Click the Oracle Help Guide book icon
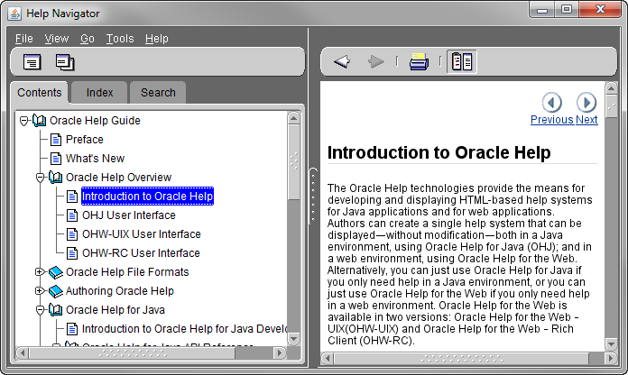 [x=40, y=121]
